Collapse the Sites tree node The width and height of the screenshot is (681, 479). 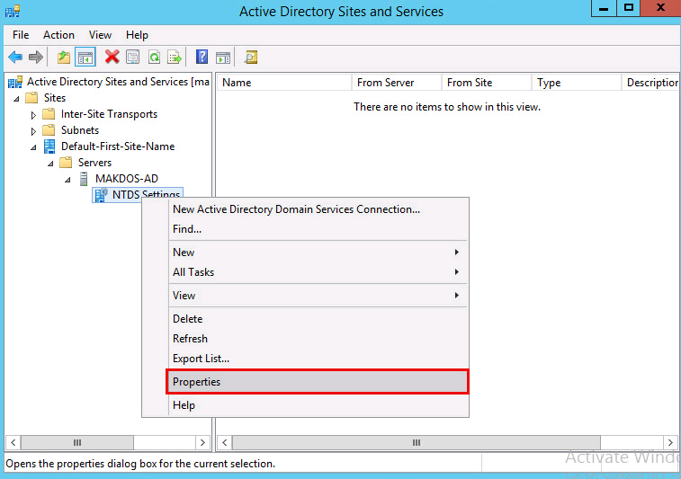pos(16,99)
